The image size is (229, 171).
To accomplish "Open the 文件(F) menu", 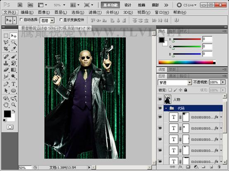I will pos(10,12).
